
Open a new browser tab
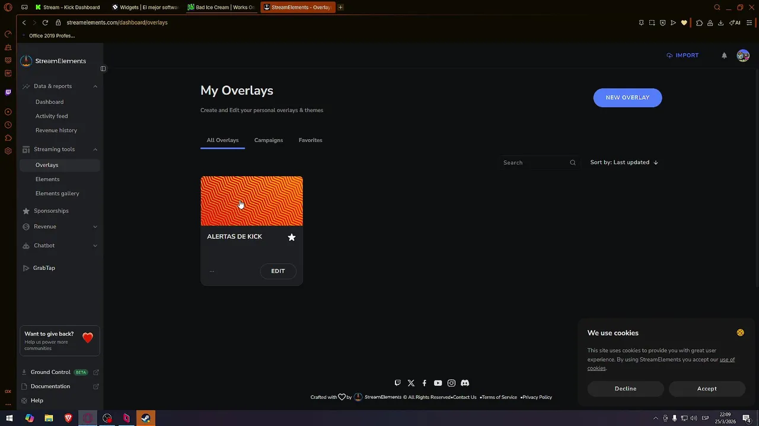[340, 7]
